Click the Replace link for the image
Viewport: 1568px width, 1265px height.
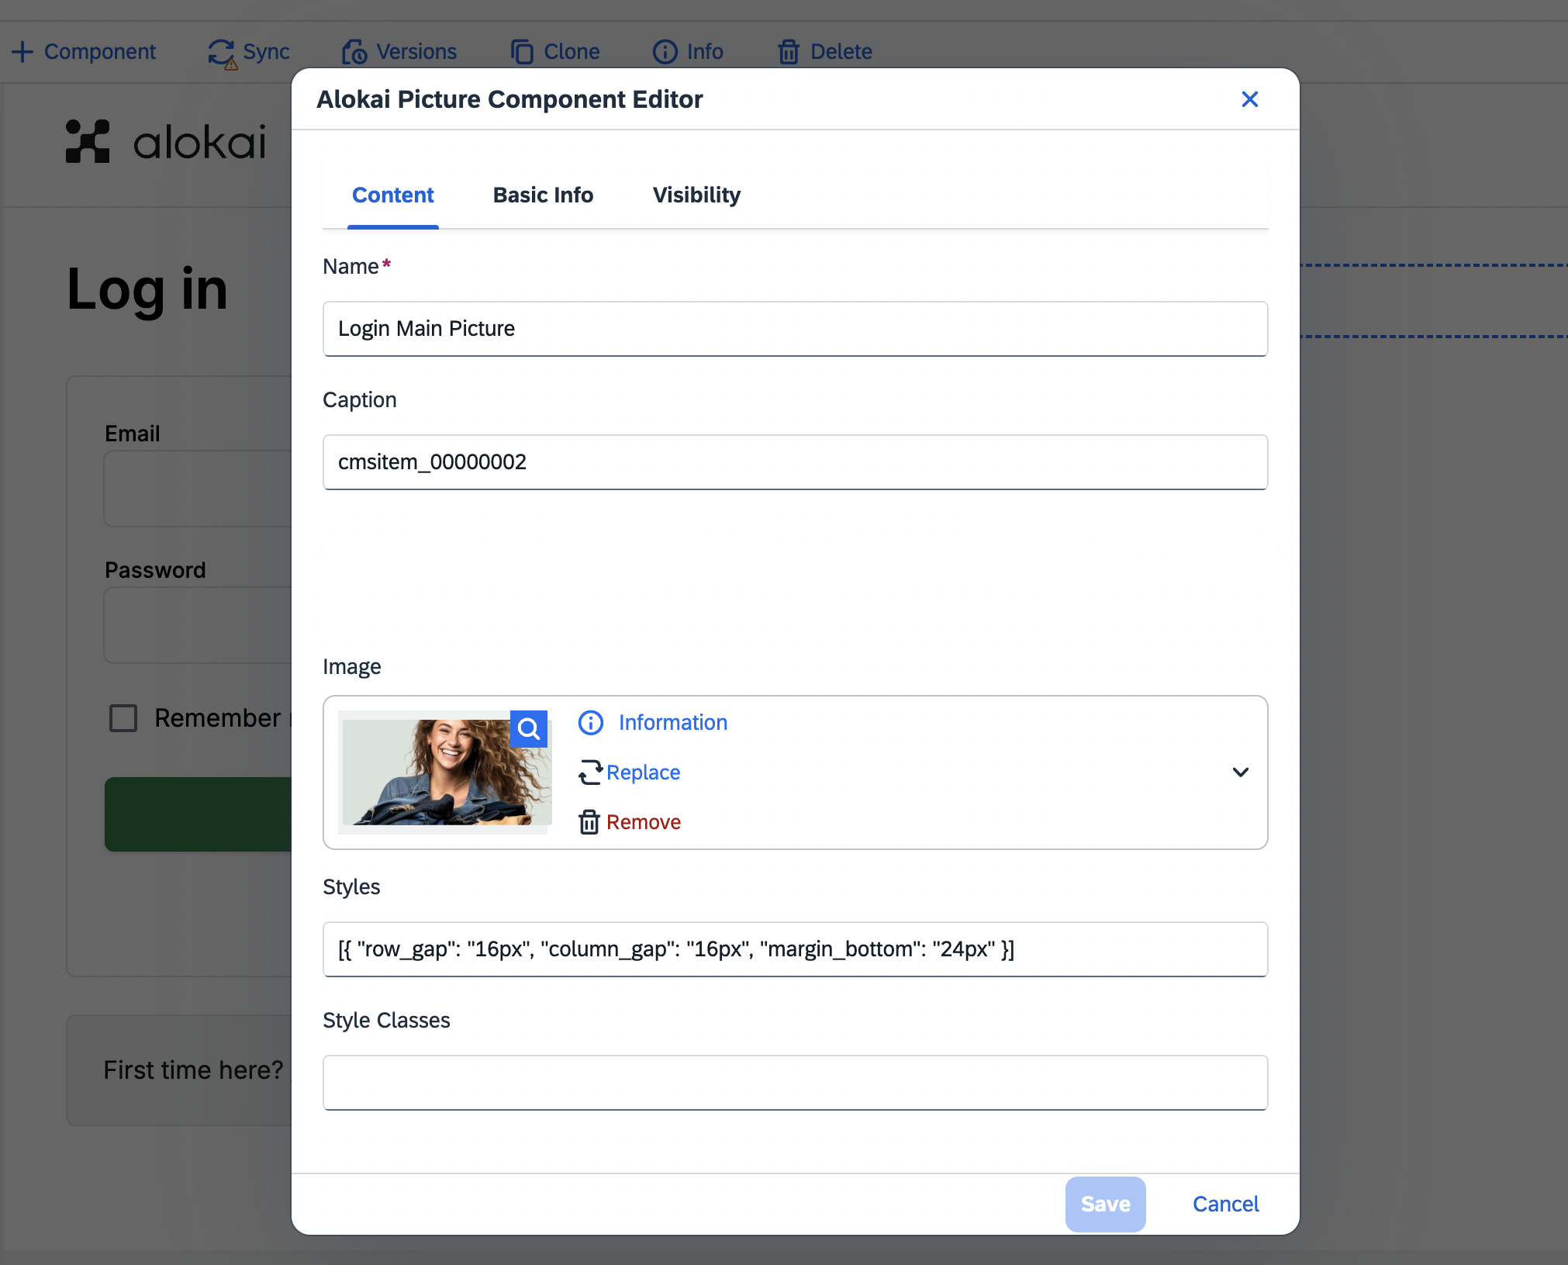click(x=643, y=772)
